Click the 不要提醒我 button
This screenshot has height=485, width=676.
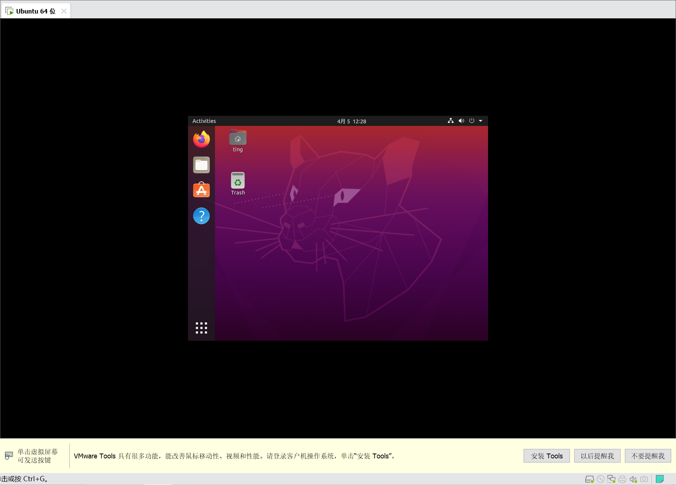point(648,456)
